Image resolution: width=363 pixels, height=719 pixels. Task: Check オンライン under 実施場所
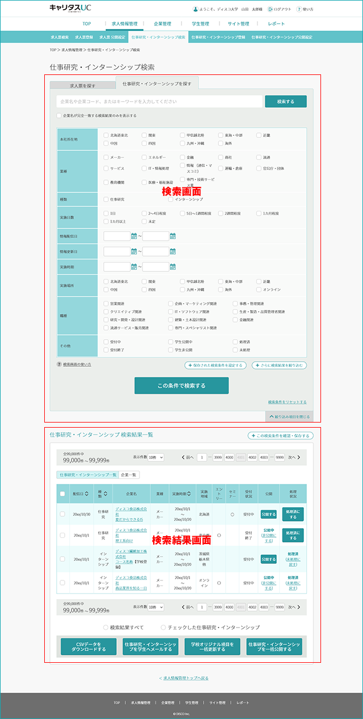[x=259, y=289]
